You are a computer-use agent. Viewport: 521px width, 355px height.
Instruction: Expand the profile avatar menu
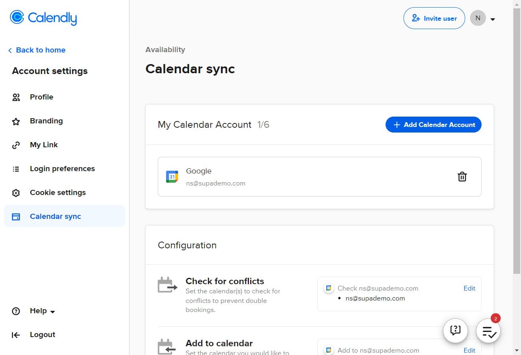coord(478,18)
